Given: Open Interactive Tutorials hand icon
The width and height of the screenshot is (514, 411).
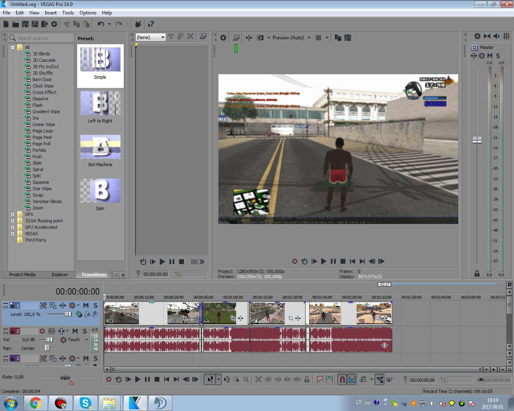Looking at the screenshot, I should click(x=138, y=24).
